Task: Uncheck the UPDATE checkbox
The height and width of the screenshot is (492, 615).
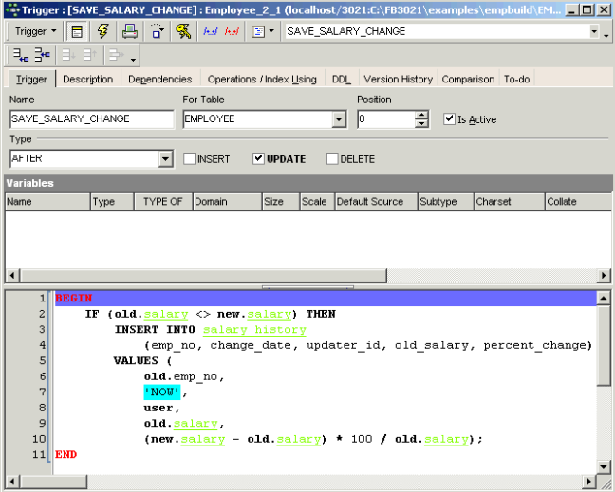Action: click(258, 158)
